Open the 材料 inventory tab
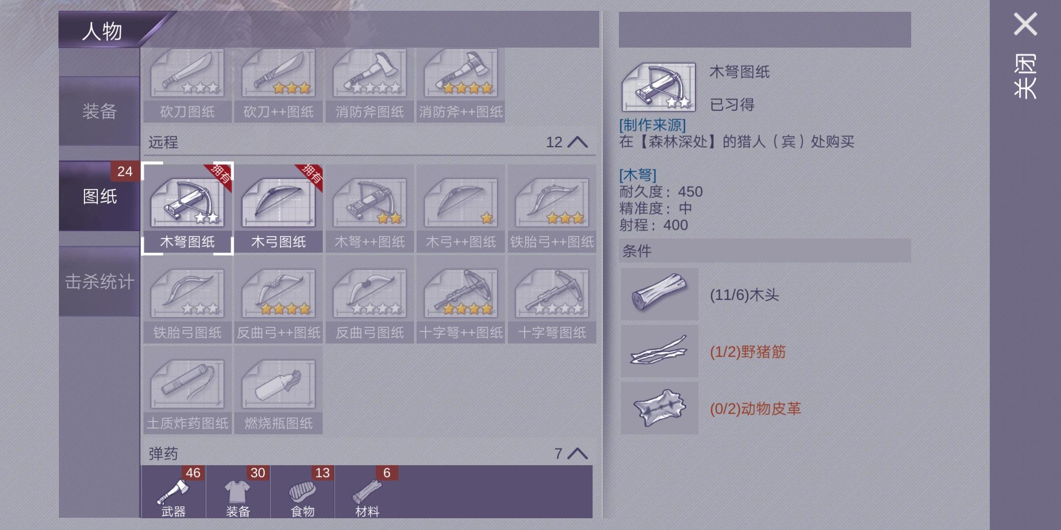This screenshot has width=1061, height=530. (367, 492)
